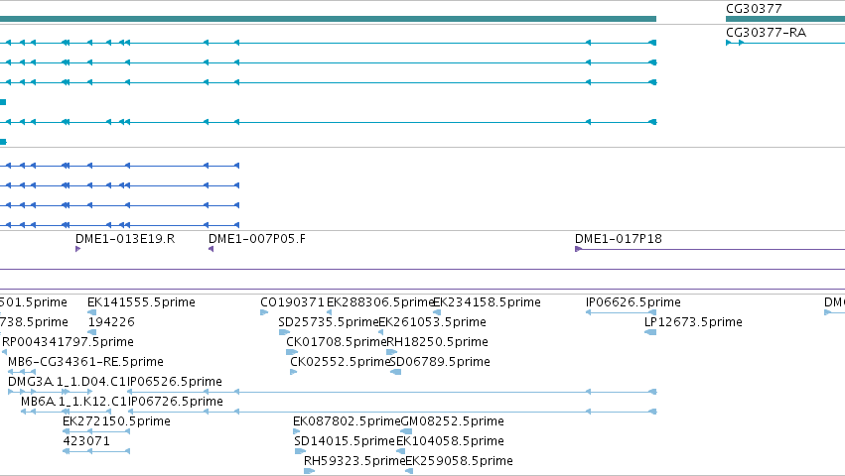Select the small arrow below EK288306.5prime
This screenshot has width=845, height=476.
click(x=329, y=312)
